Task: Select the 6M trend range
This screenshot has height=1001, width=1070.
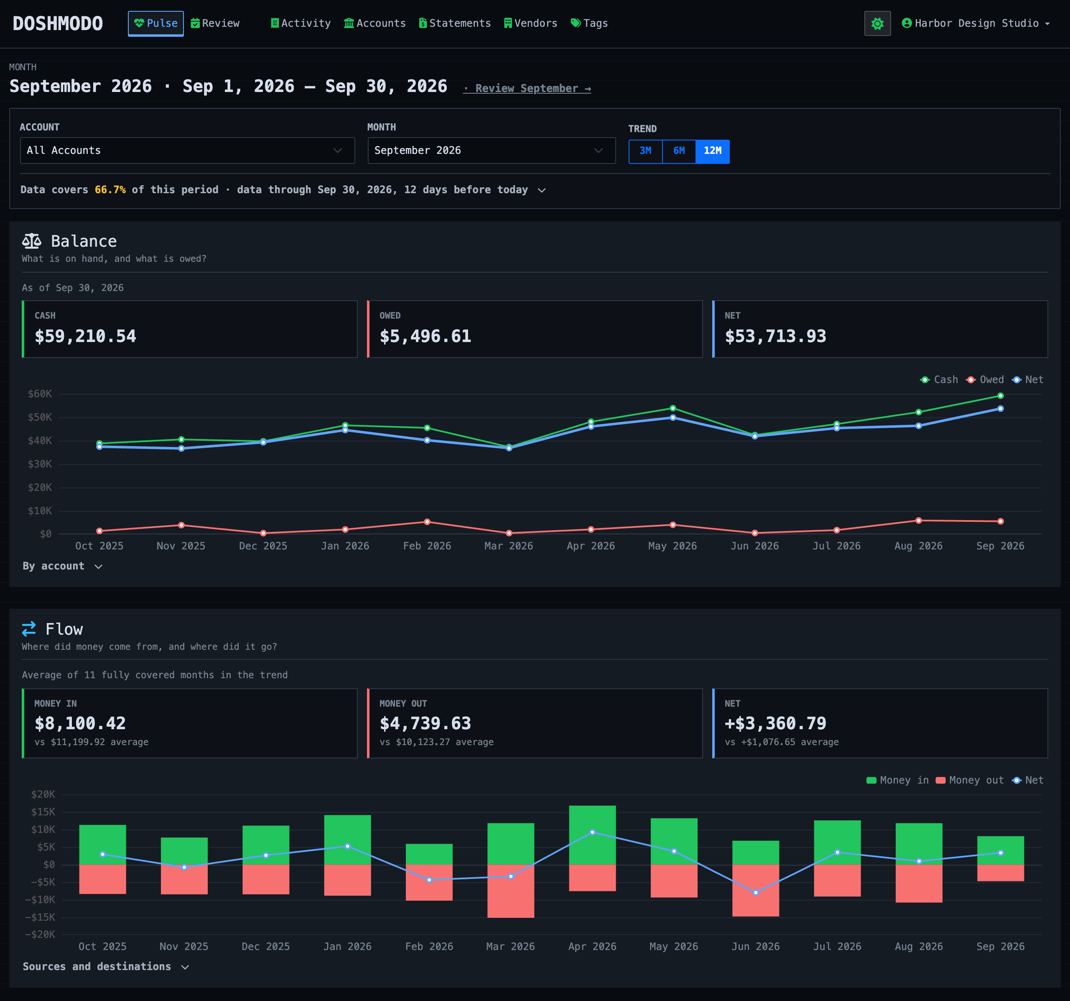Action: 679,151
